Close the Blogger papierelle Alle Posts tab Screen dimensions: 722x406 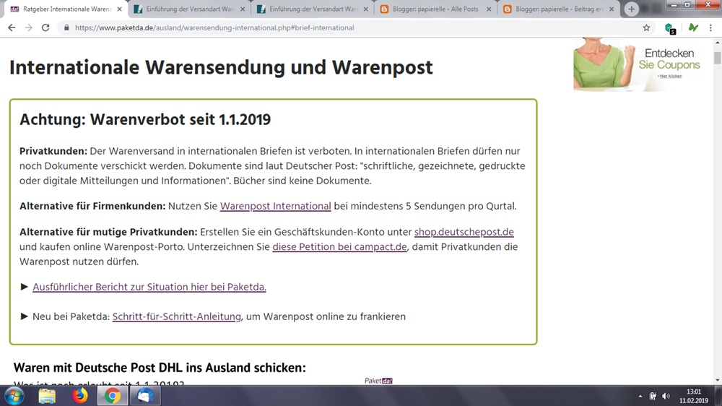click(489, 9)
